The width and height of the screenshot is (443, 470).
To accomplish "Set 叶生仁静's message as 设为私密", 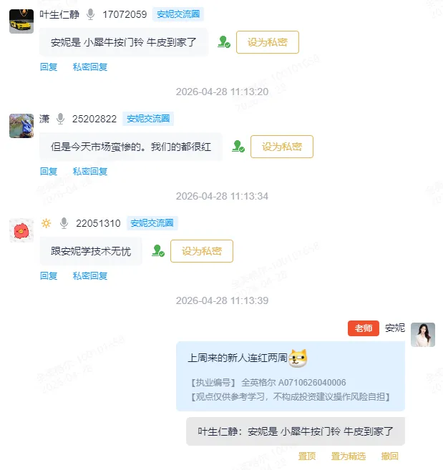I will click(x=268, y=42).
